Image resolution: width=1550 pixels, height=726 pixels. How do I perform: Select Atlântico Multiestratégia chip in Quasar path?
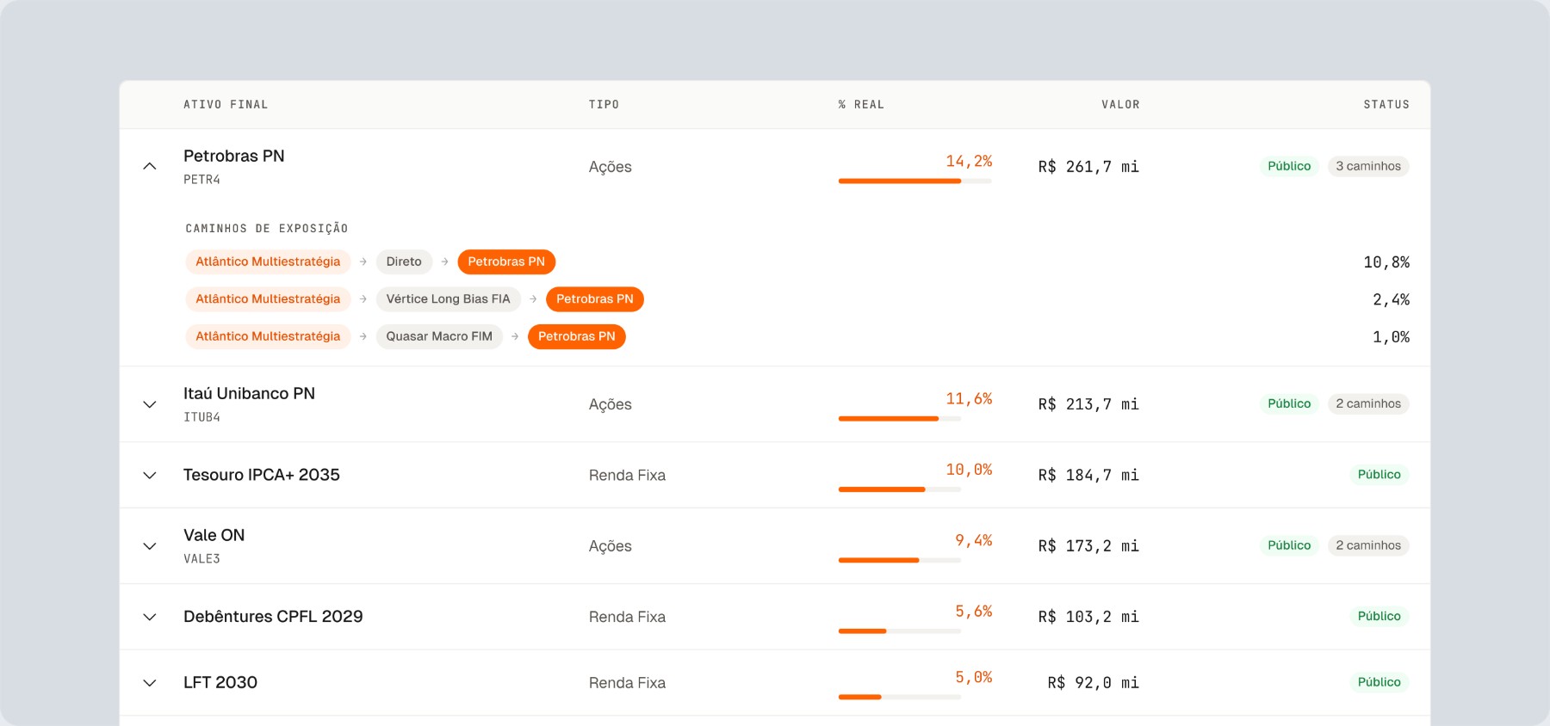[268, 336]
